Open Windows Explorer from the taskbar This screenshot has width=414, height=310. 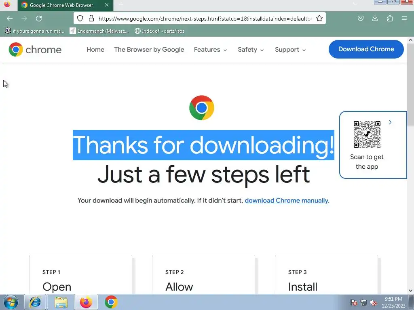tap(61, 302)
